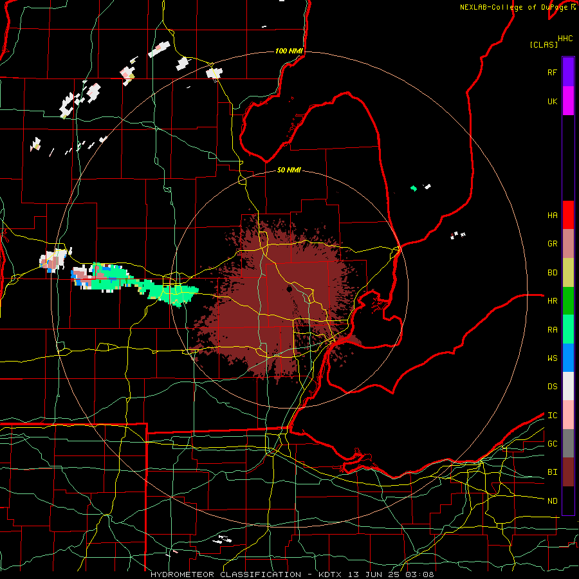
Task: Click the 50 NMI range ring label
Action: coord(289,170)
